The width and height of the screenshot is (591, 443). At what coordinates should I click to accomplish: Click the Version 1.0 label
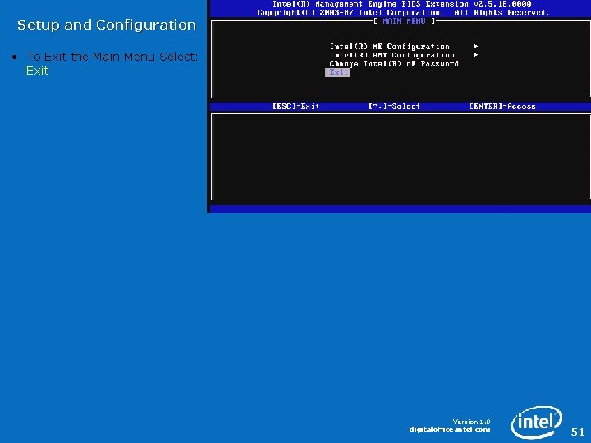click(x=471, y=422)
